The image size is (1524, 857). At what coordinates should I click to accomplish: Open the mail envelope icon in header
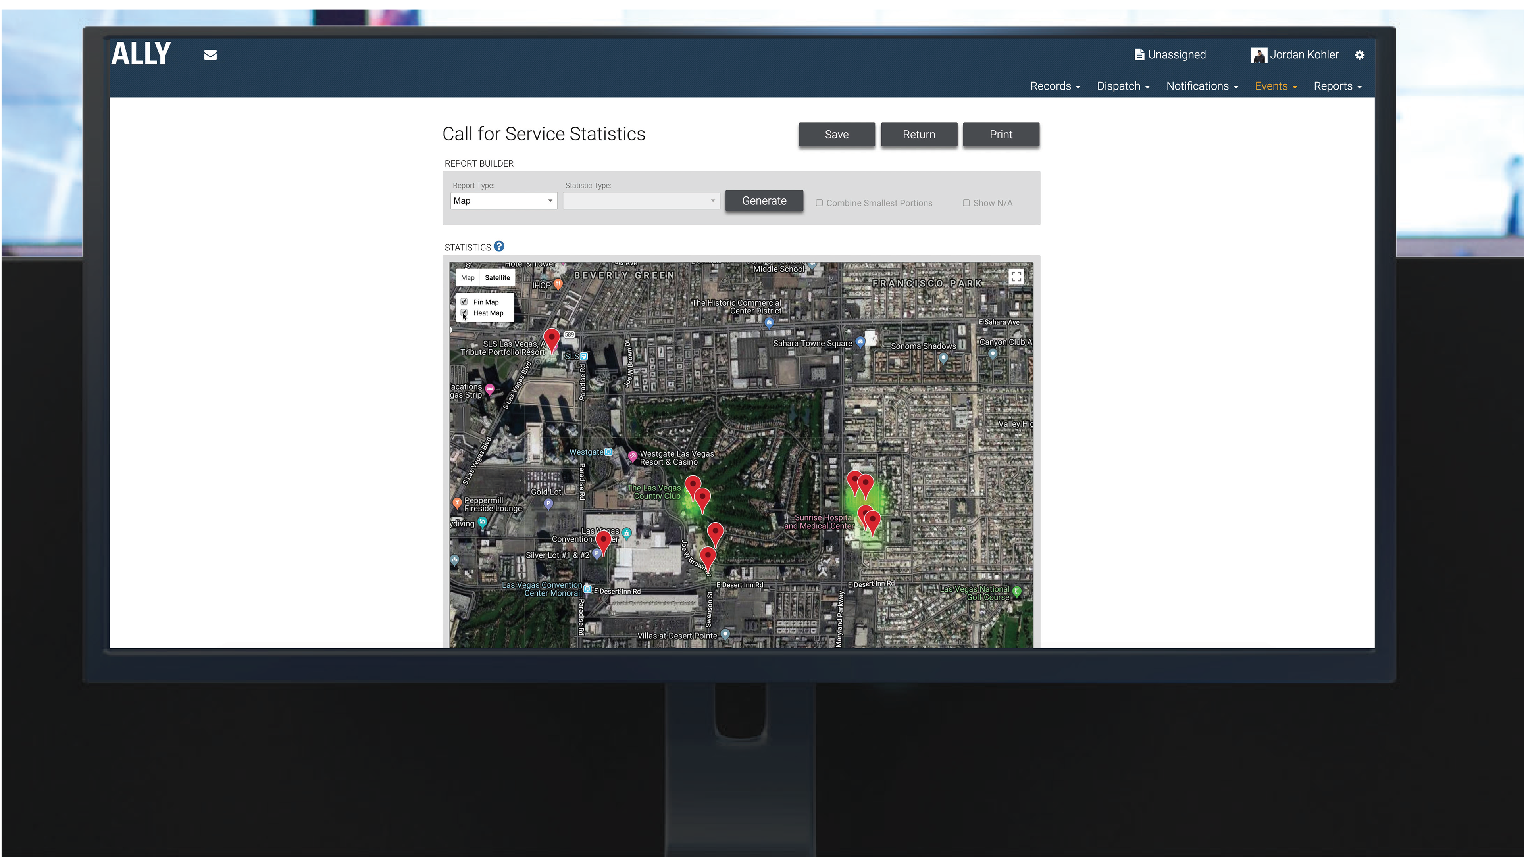pos(211,55)
